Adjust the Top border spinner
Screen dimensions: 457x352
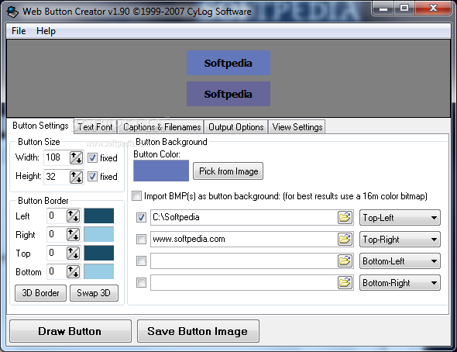(x=73, y=253)
